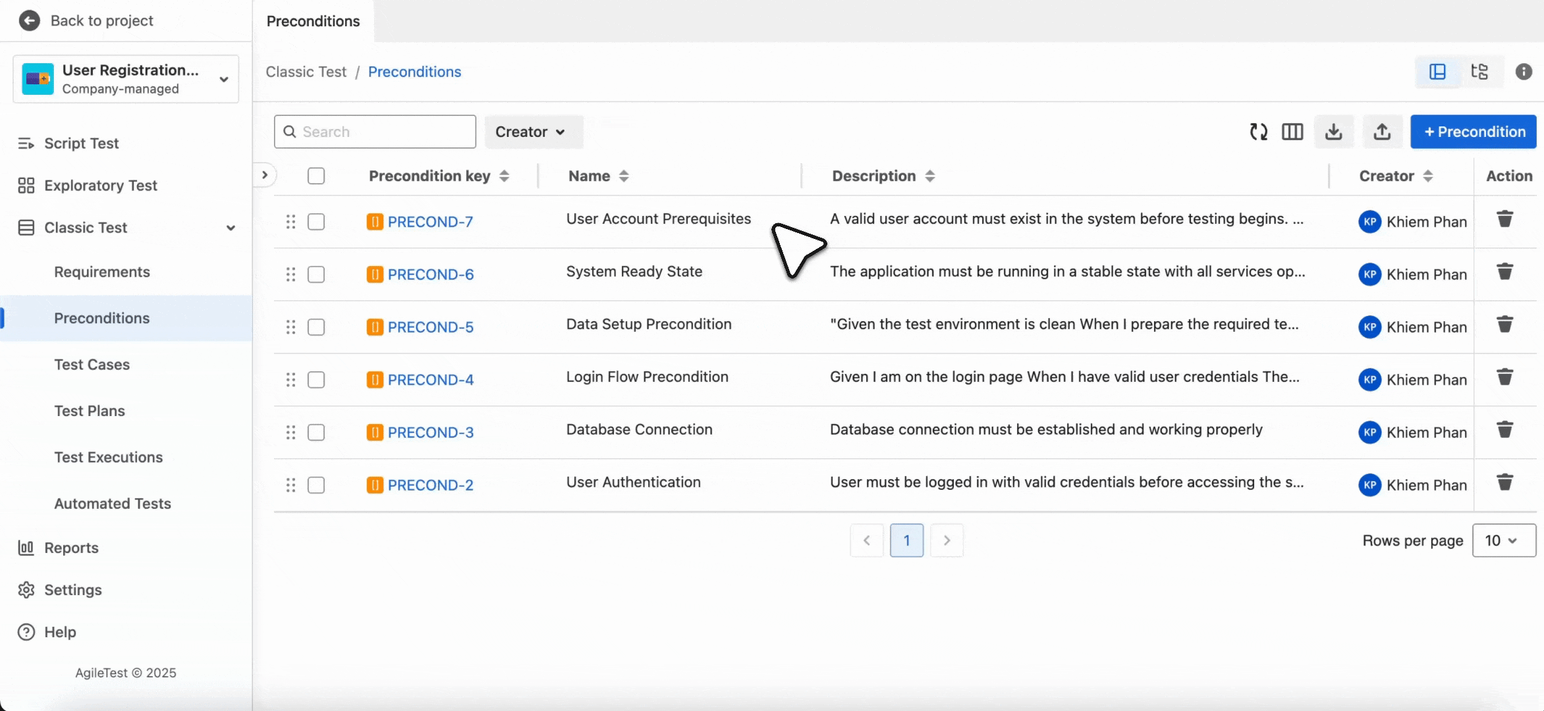Check the PRECOND-6 row checkbox
The height and width of the screenshot is (711, 1544).
(x=316, y=275)
